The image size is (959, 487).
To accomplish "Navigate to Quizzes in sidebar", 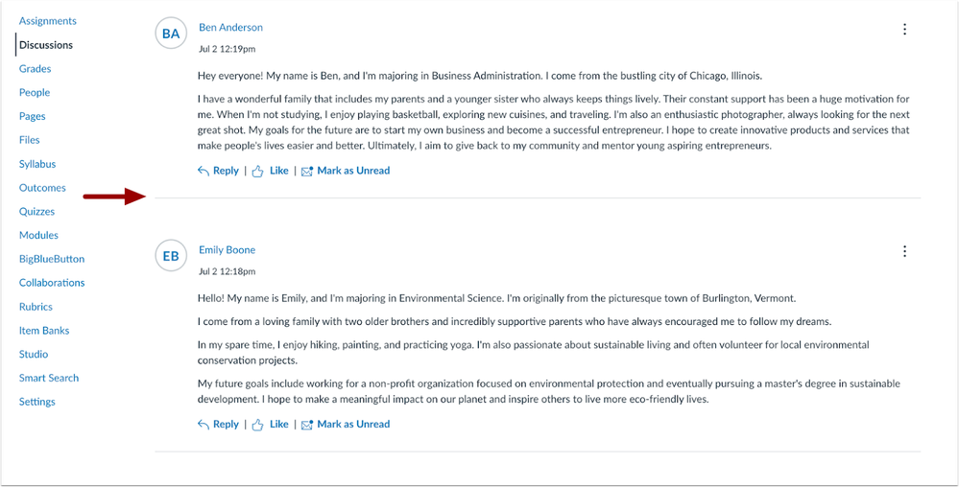I will coord(36,212).
